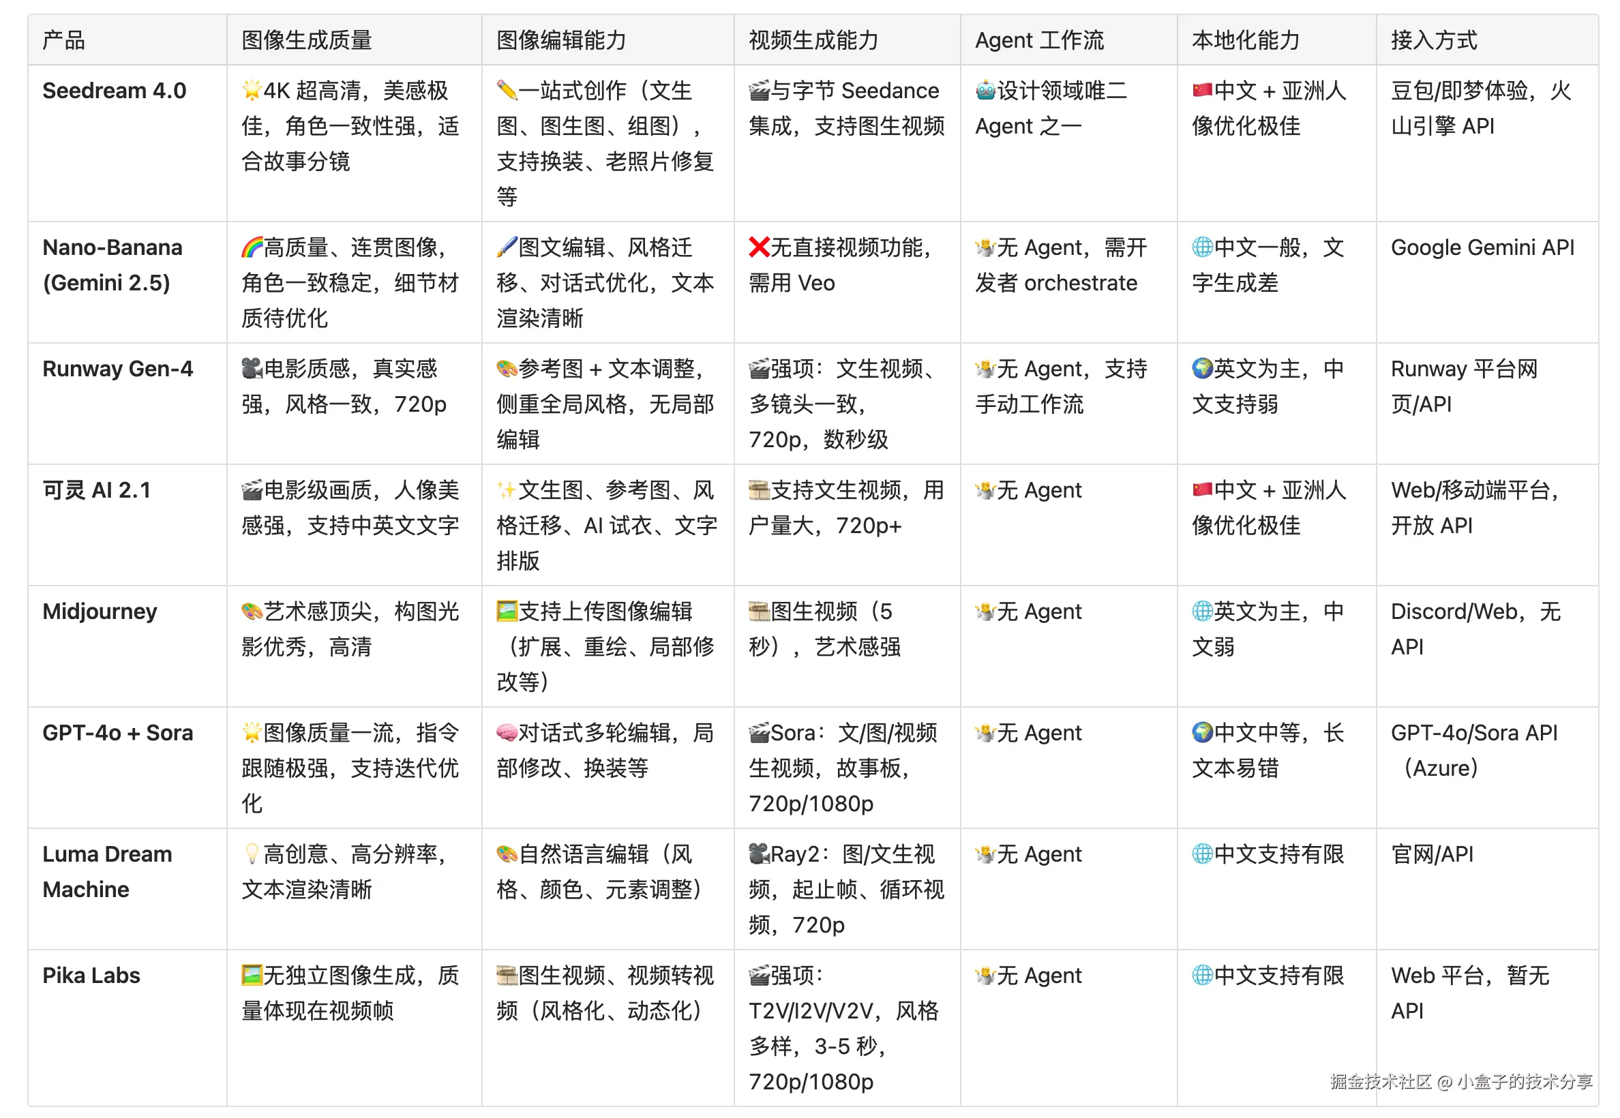The width and height of the screenshot is (1620, 1118).
Task: Click the 产品 column header
Action: 64,40
